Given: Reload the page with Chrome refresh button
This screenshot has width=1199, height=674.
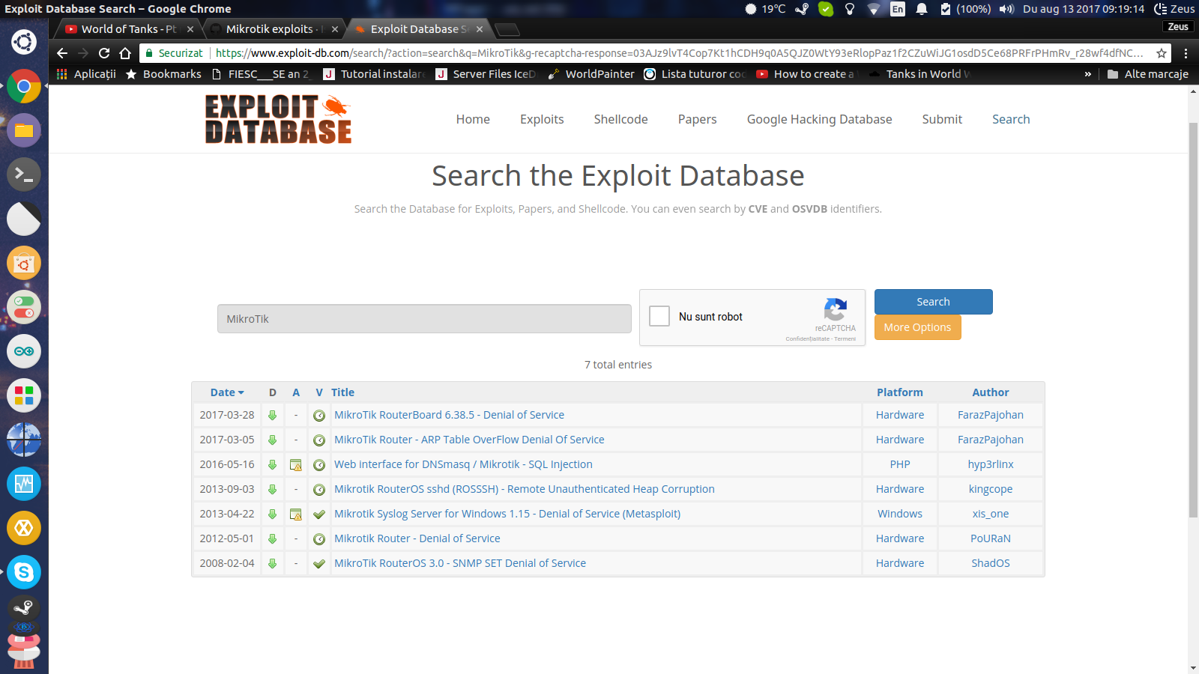Looking at the screenshot, I should tap(104, 53).
